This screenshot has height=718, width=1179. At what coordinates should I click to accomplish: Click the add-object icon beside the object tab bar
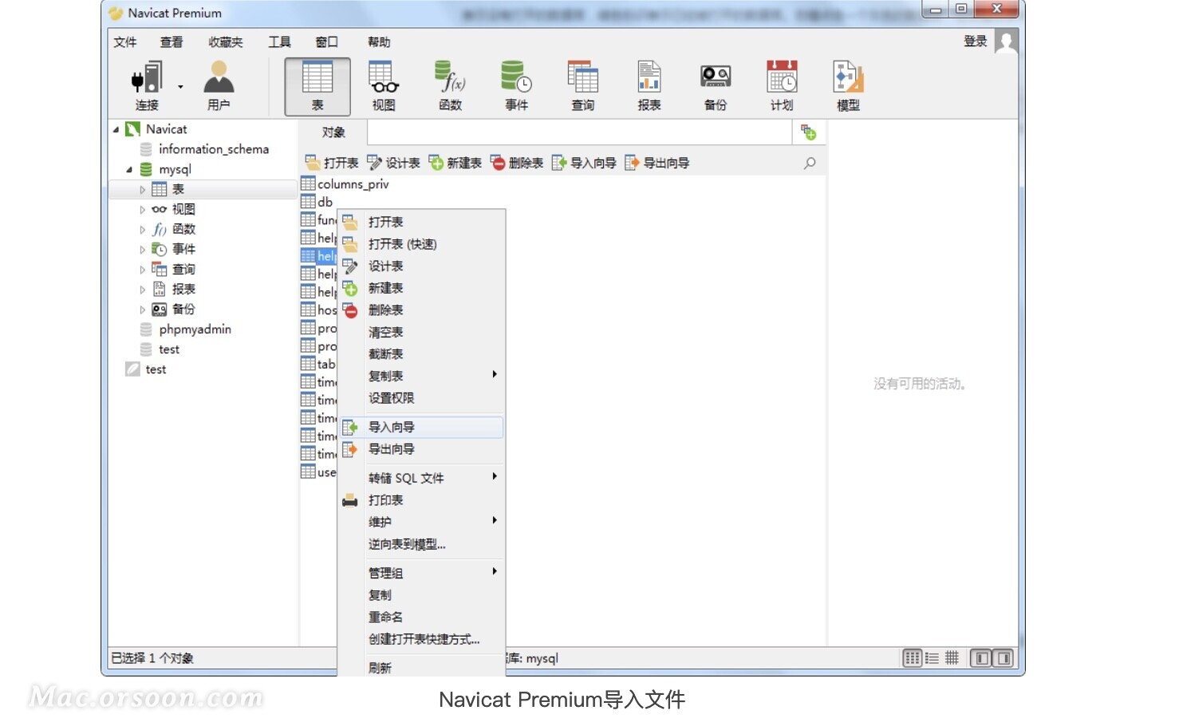point(809,132)
